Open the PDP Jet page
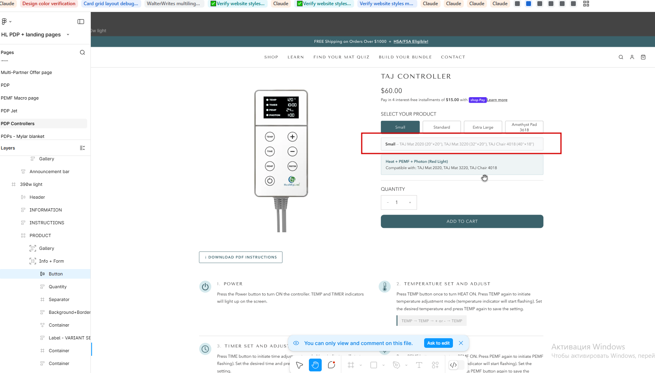Viewport: 655px width, 373px height. click(x=9, y=111)
